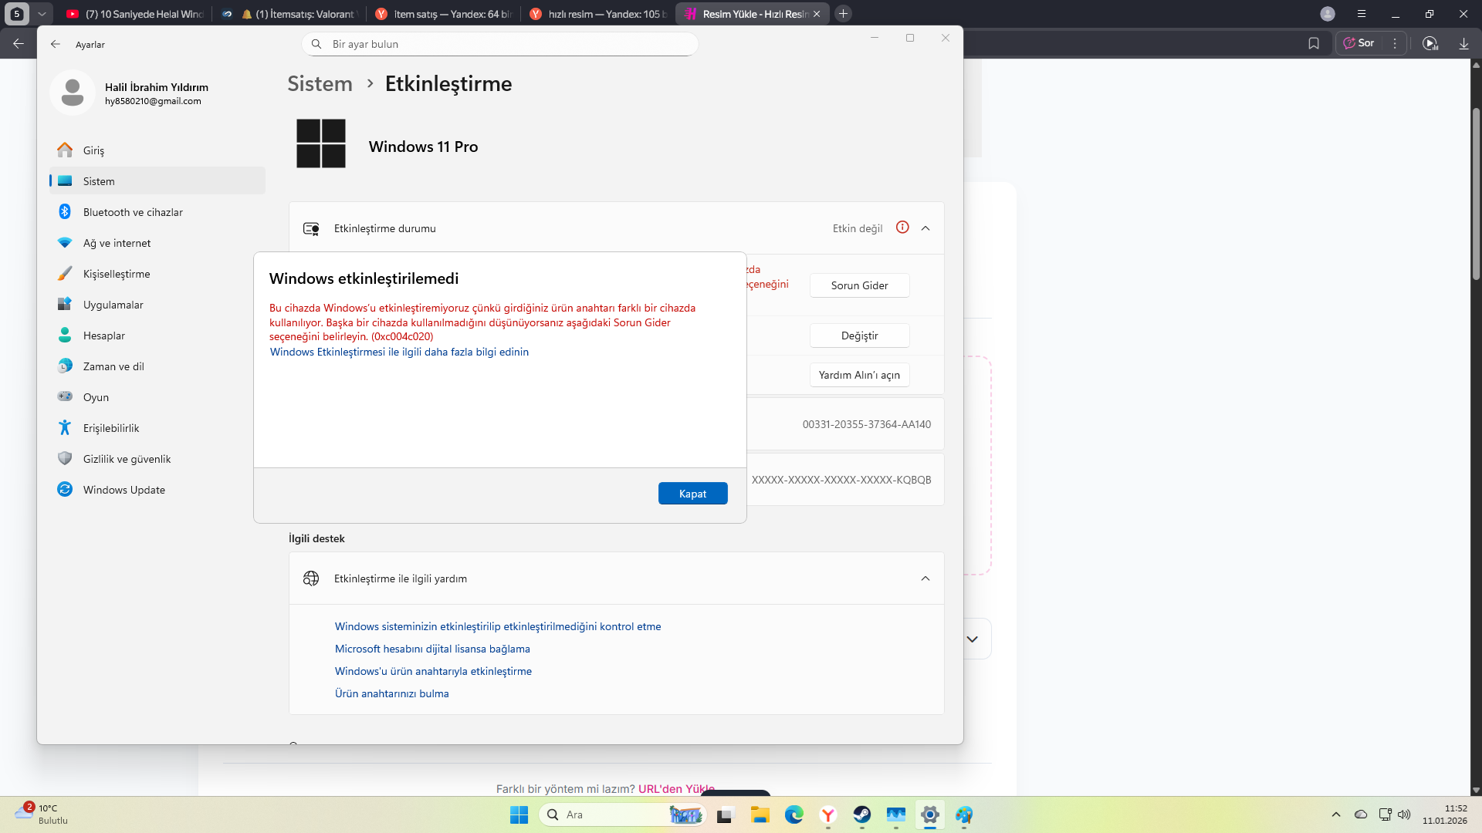This screenshot has width=1482, height=833.
Task: Open Gizlilik ve güvenlik settings
Action: [157, 459]
